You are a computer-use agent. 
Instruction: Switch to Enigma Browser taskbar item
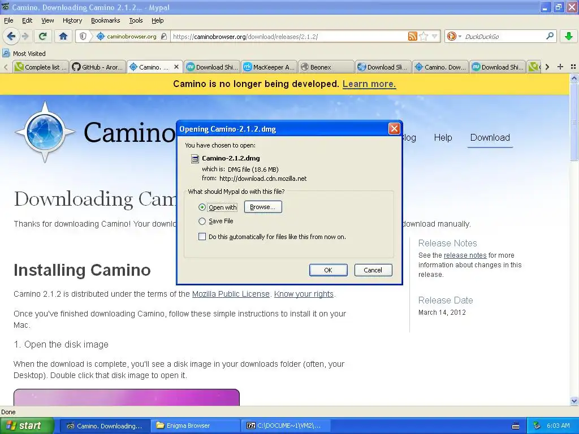(195, 426)
